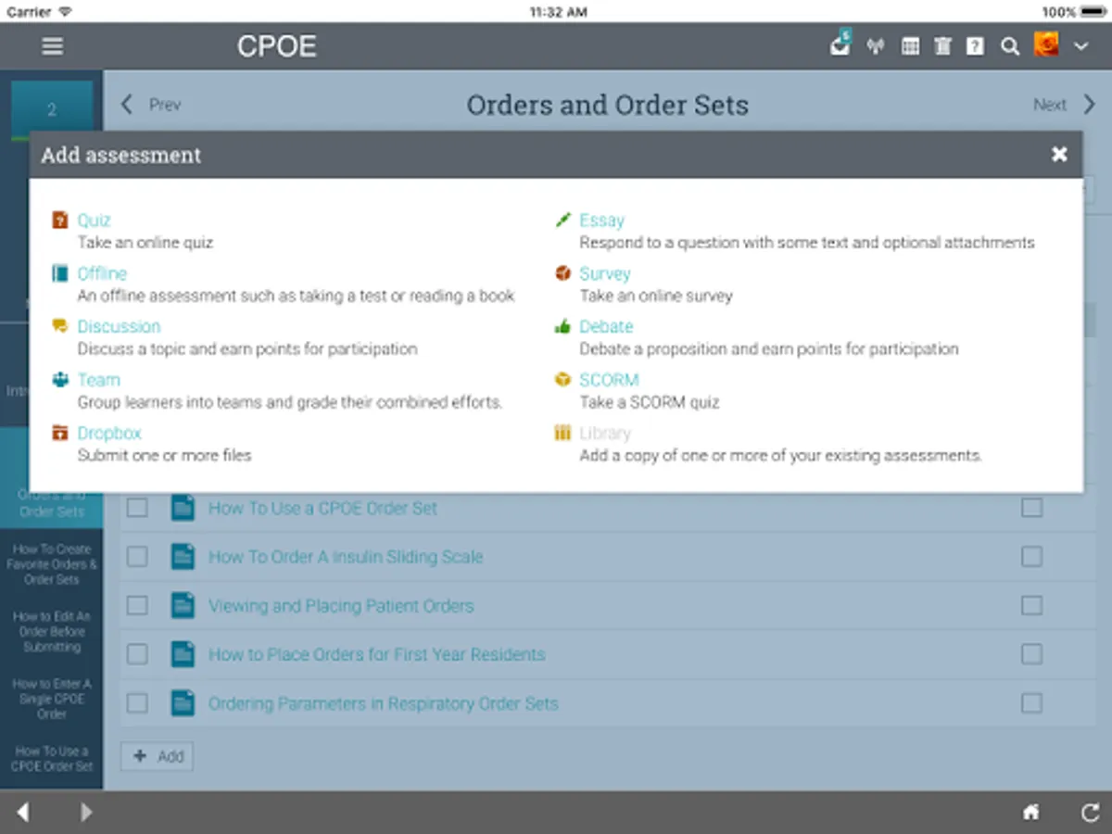Choose the Discussion assessment link

click(x=119, y=326)
